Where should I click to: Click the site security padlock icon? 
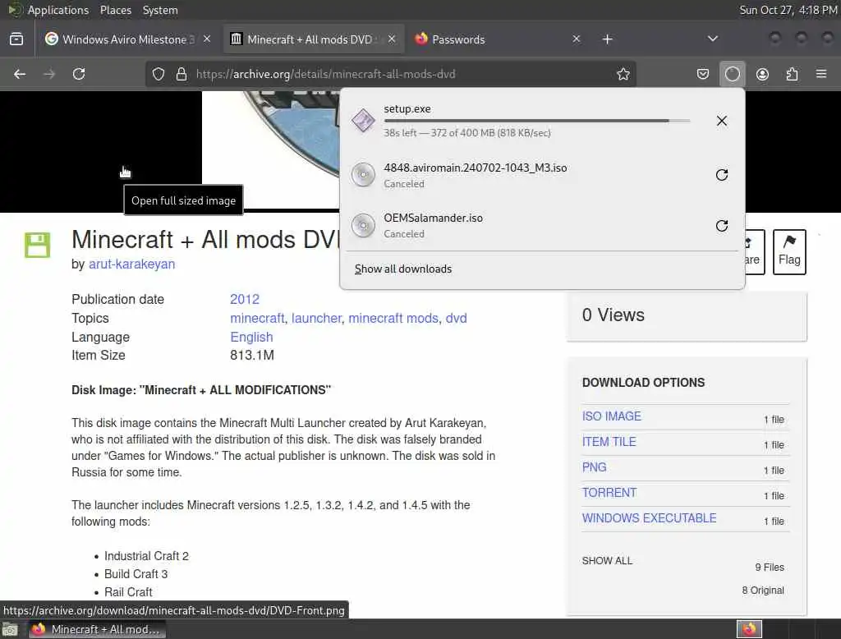[182, 74]
